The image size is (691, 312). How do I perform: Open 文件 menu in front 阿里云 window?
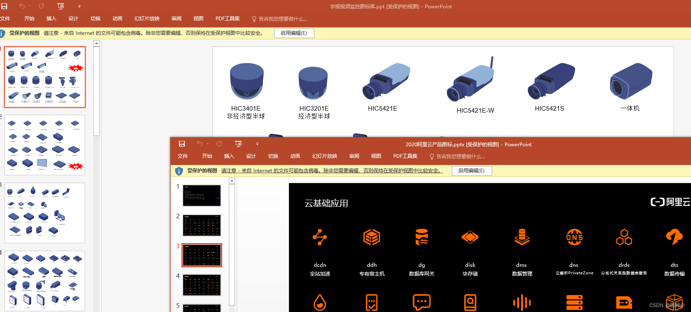[183, 156]
